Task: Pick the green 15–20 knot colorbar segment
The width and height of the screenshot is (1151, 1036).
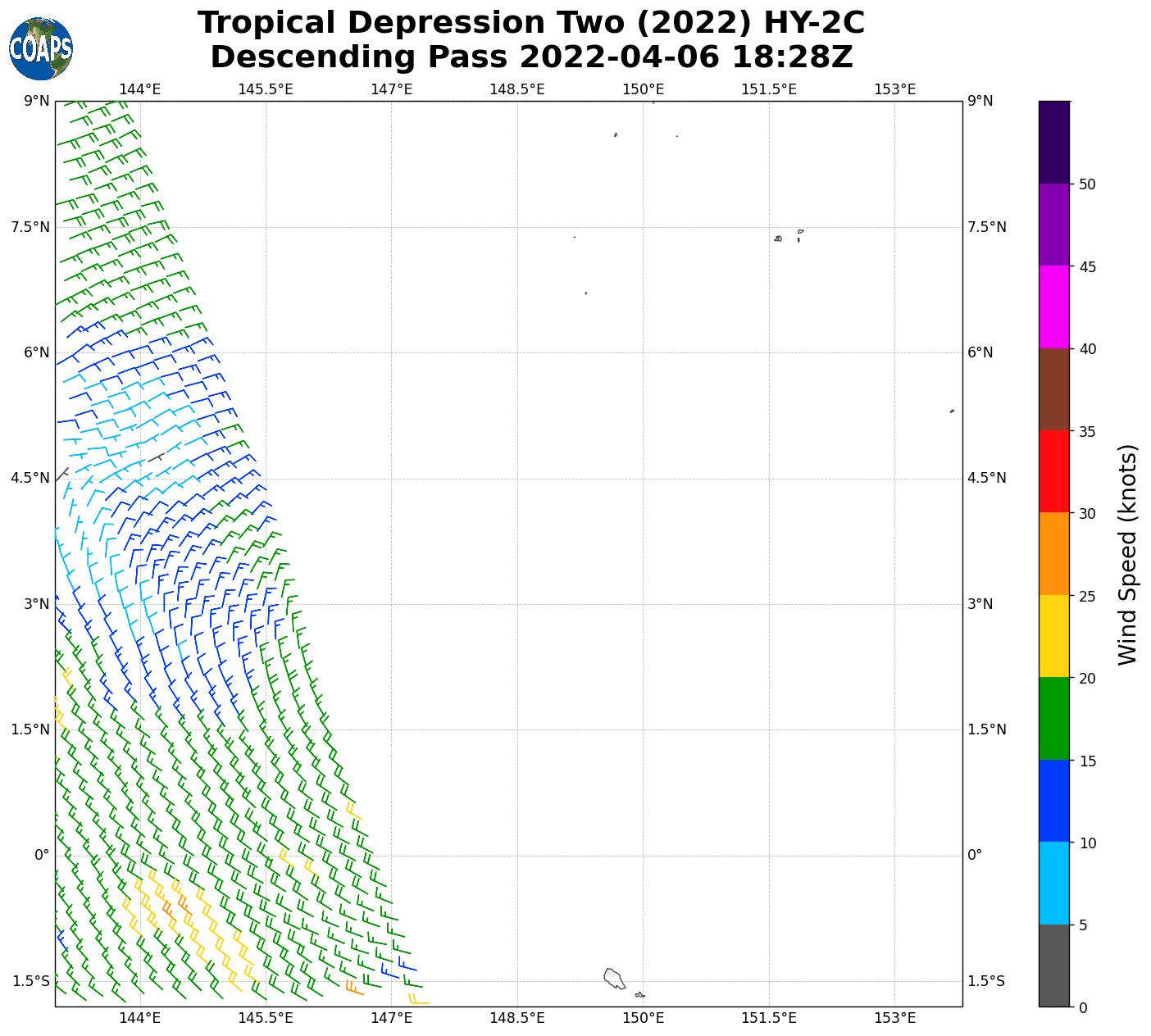Action: (1053, 718)
